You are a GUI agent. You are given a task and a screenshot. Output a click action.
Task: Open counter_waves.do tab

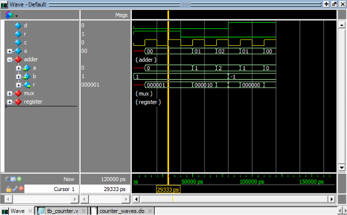(122, 211)
